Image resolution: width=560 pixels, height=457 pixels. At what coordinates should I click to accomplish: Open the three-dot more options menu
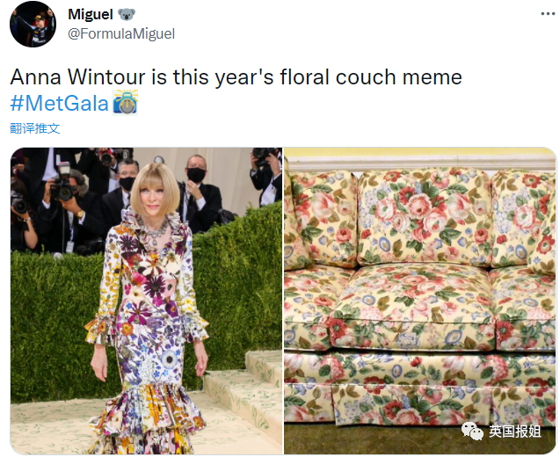[548, 14]
